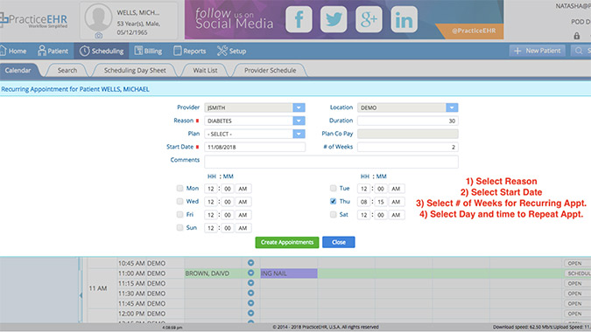Image resolution: width=591 pixels, height=332 pixels.
Task: Enable the Fri checkbox
Action: 179,214
